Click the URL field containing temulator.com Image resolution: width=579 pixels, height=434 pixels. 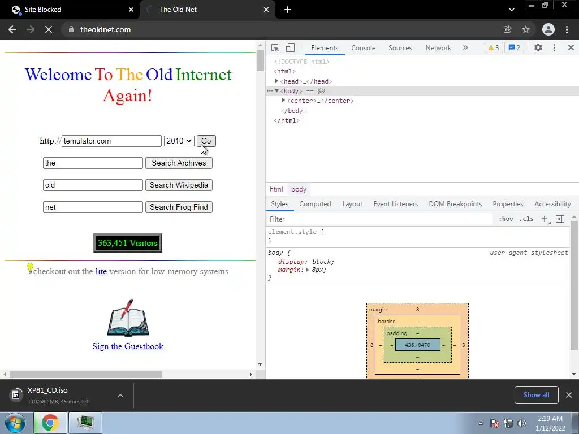click(111, 141)
